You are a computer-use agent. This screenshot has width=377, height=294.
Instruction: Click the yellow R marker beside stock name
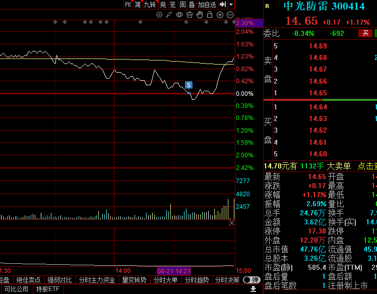pos(267,6)
